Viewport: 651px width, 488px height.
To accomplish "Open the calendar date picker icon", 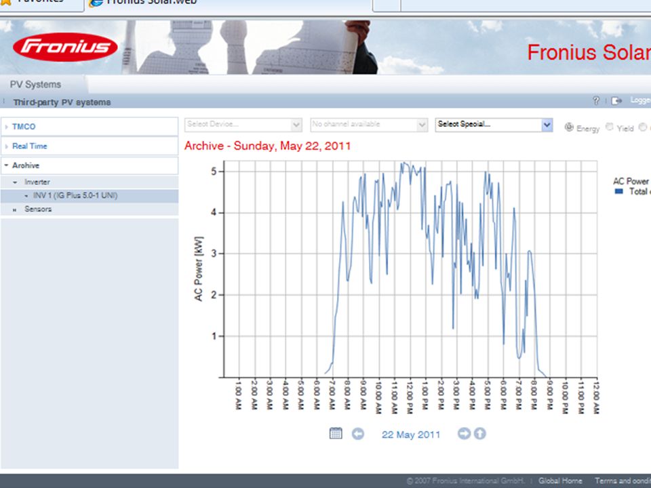I will [x=336, y=433].
